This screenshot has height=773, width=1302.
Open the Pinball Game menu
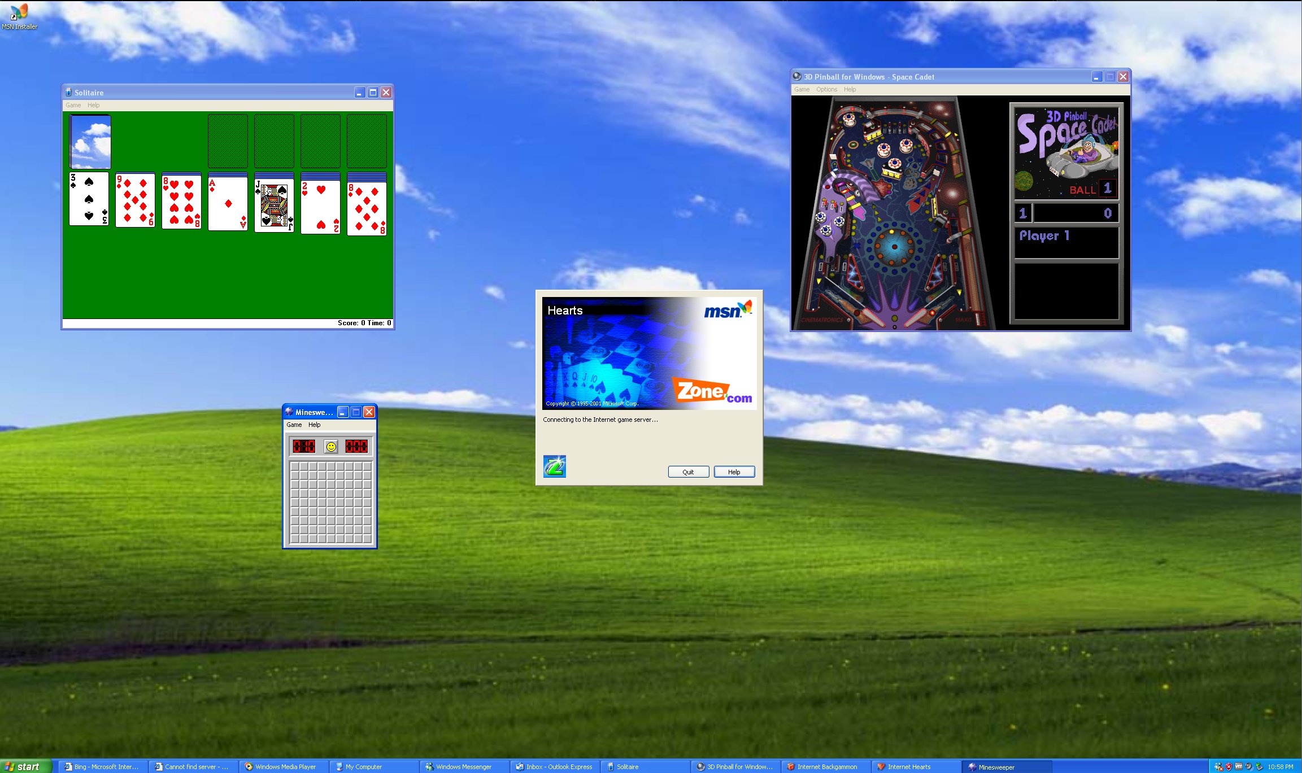click(x=802, y=89)
